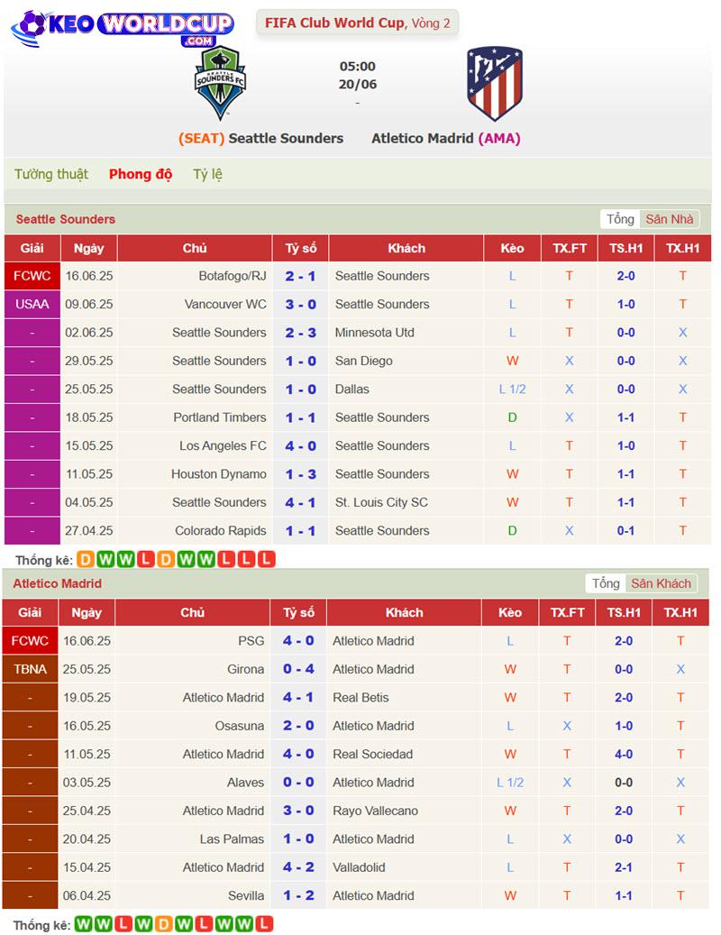Click the 2-1 half-time score for Valladolid match
721x935 pixels.
pyautogui.click(x=624, y=867)
